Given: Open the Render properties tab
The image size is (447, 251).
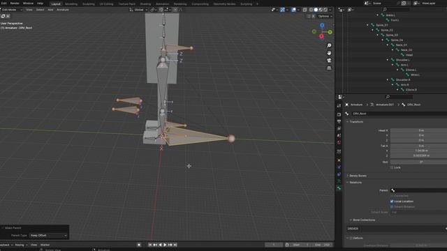Looking at the screenshot, I should pyautogui.click(x=339, y=114).
